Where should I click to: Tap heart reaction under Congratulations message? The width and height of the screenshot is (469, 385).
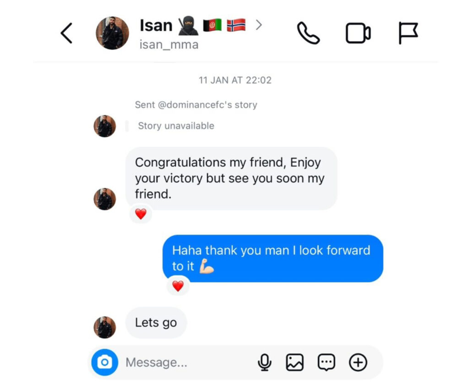[141, 214]
